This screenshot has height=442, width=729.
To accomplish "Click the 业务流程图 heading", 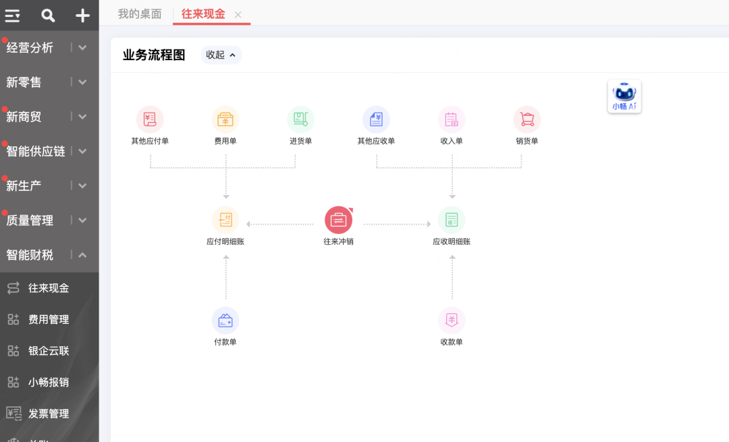I will pos(154,55).
